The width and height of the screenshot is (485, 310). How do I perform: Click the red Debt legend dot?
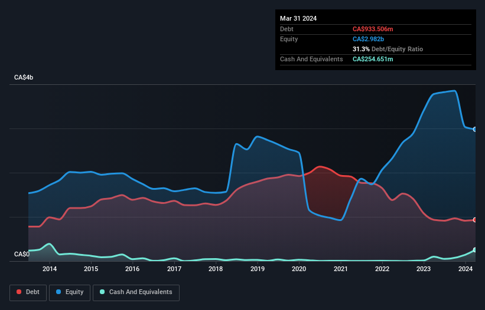pos(19,292)
